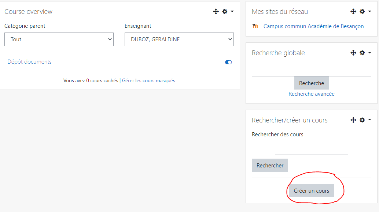Click the Créer un cours button
Image resolution: width=379 pixels, height=212 pixels.
click(311, 190)
